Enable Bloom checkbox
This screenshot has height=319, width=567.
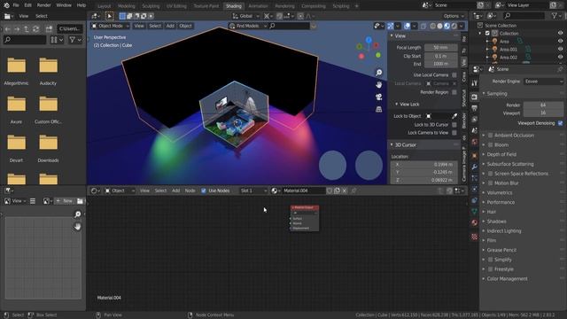[x=490, y=144]
